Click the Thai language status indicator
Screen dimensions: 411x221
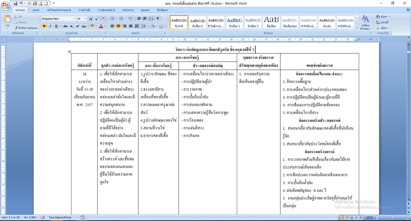point(60,217)
